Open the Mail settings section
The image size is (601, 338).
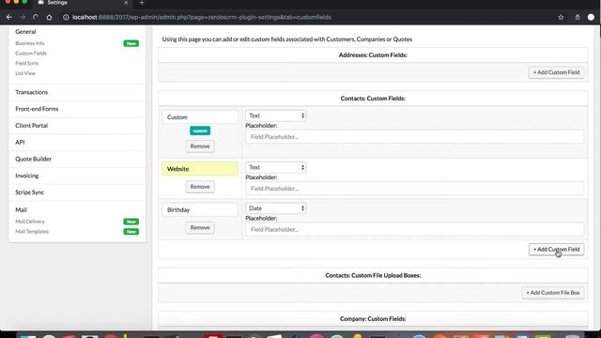pos(21,210)
